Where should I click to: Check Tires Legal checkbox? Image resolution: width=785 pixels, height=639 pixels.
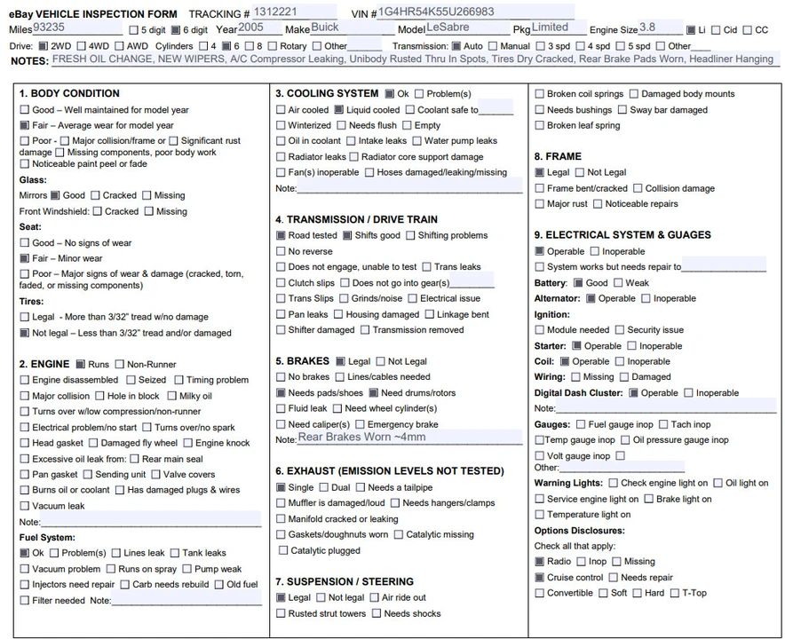(25, 317)
